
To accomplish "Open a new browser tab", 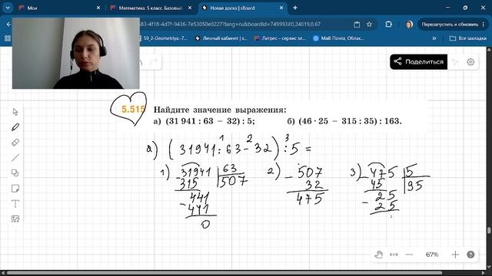I will [x=295, y=8].
